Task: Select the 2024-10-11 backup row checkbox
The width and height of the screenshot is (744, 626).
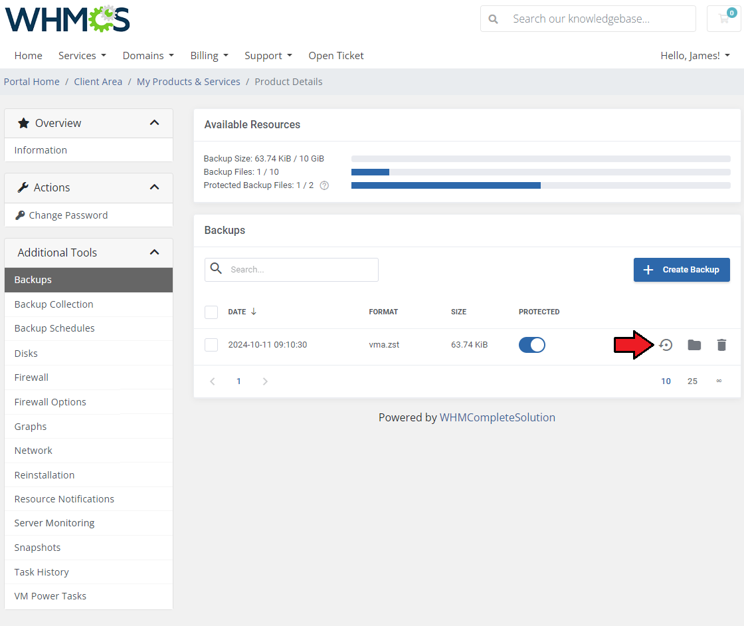Action: (x=211, y=344)
